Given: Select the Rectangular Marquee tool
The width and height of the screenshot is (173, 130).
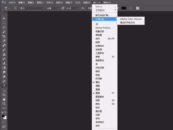Looking at the screenshot, I should pos(4,23).
